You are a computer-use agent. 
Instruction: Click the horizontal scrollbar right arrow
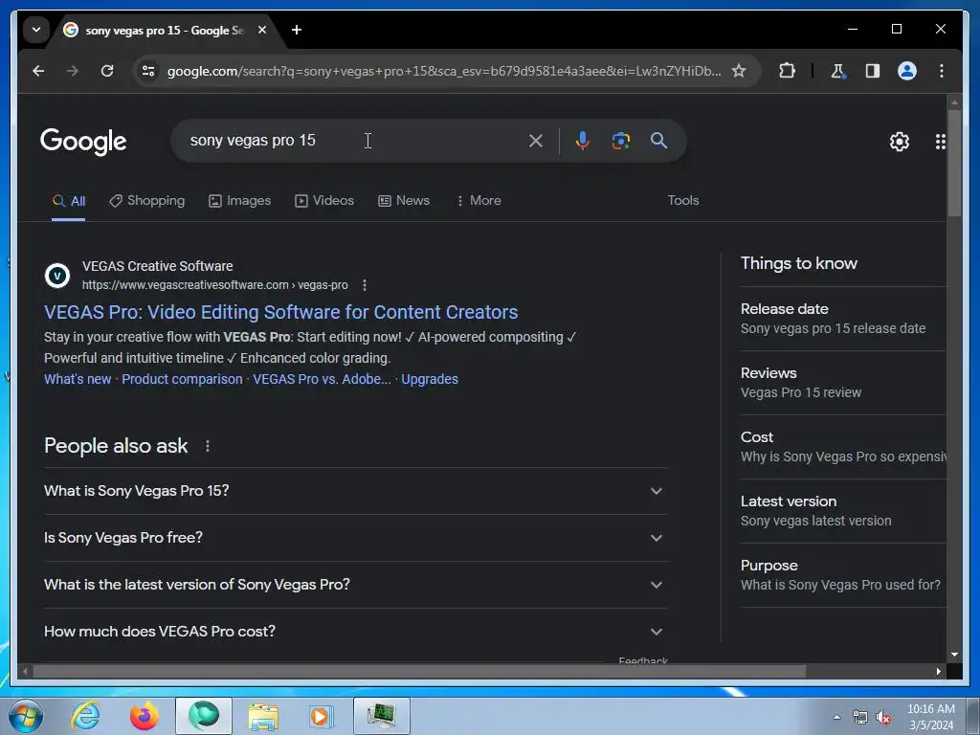pyautogui.click(x=938, y=671)
